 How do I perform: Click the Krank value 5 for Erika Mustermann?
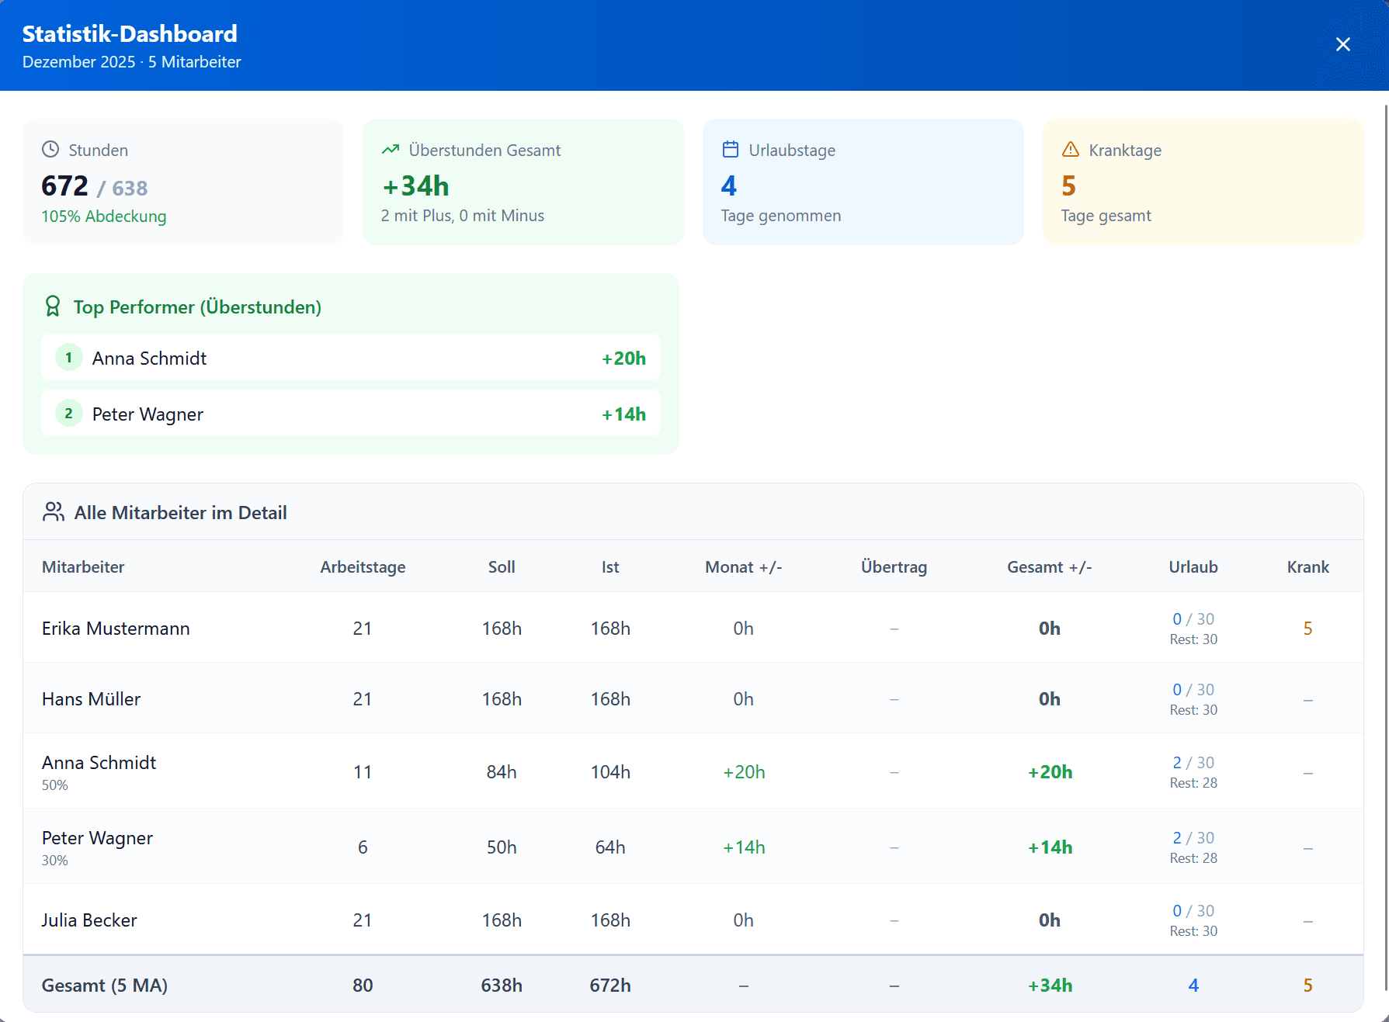1307,629
